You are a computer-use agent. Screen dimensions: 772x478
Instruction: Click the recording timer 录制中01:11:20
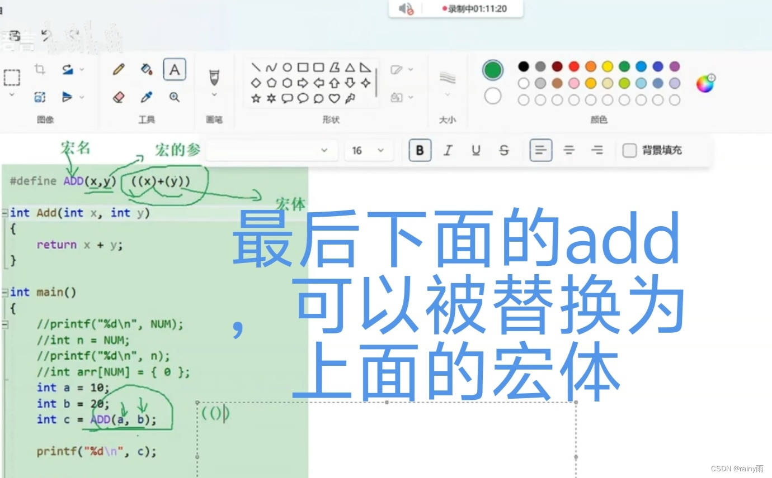point(475,8)
